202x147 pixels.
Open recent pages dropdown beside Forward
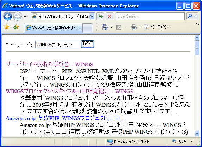[x=25, y=17]
